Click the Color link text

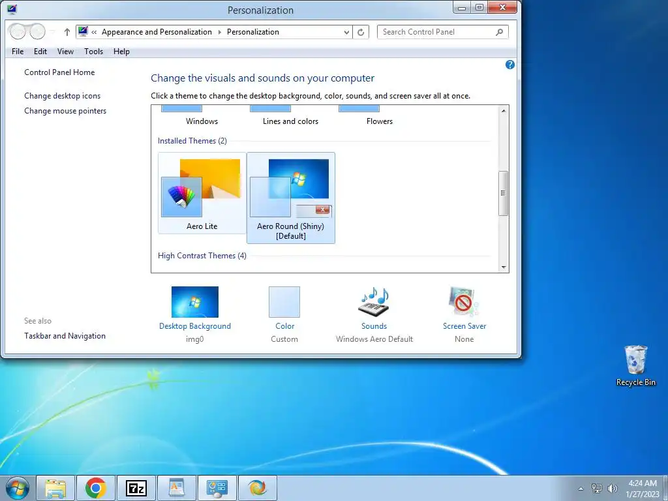(x=284, y=326)
